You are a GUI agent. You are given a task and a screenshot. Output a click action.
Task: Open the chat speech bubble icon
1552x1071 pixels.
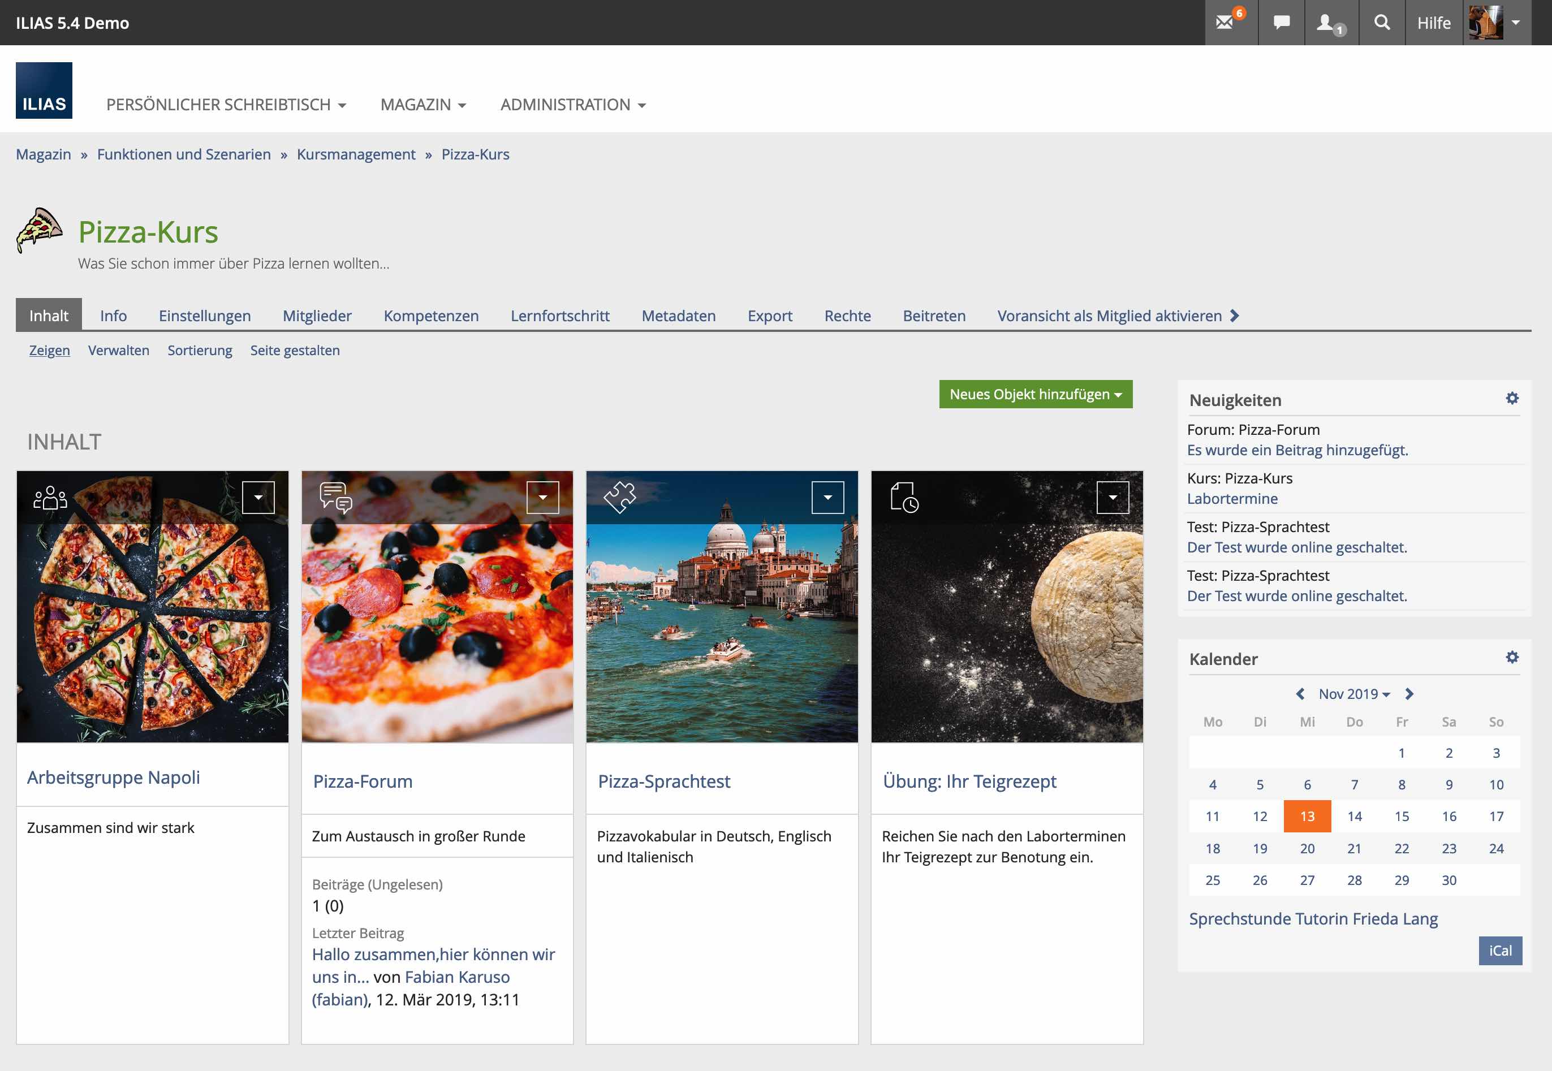[1282, 23]
